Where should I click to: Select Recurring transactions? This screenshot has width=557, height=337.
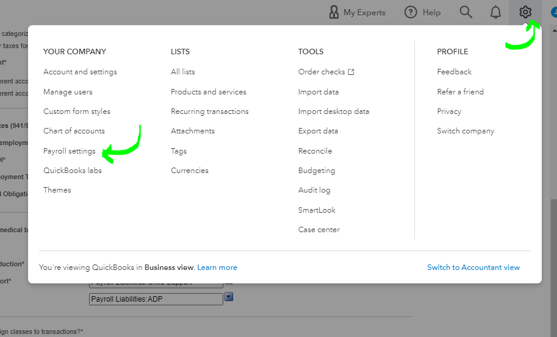(x=210, y=112)
